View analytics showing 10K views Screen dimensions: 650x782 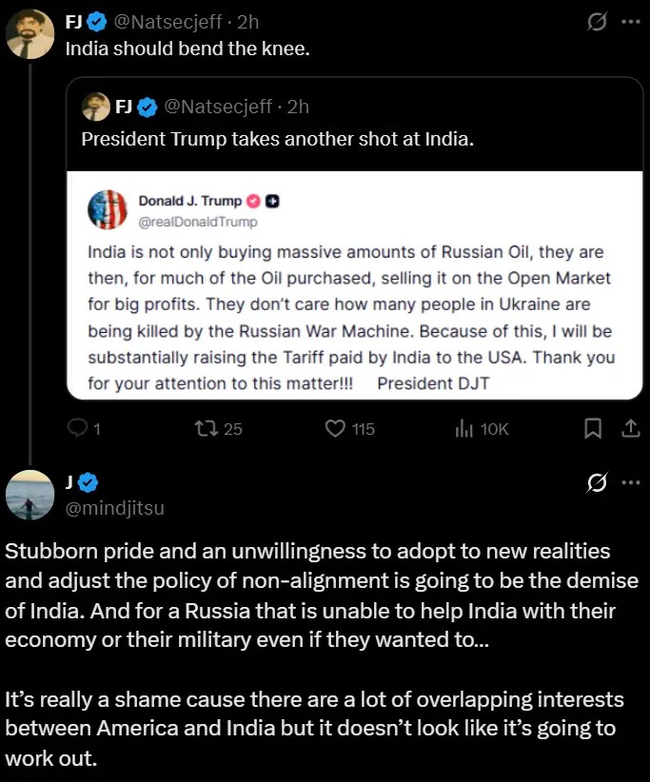click(463, 428)
